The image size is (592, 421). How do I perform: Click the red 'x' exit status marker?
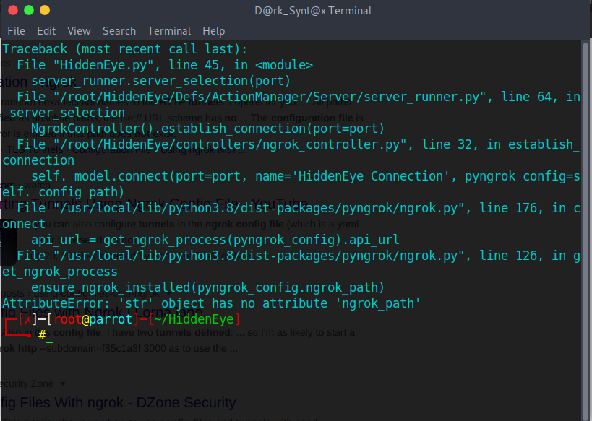(x=27, y=319)
